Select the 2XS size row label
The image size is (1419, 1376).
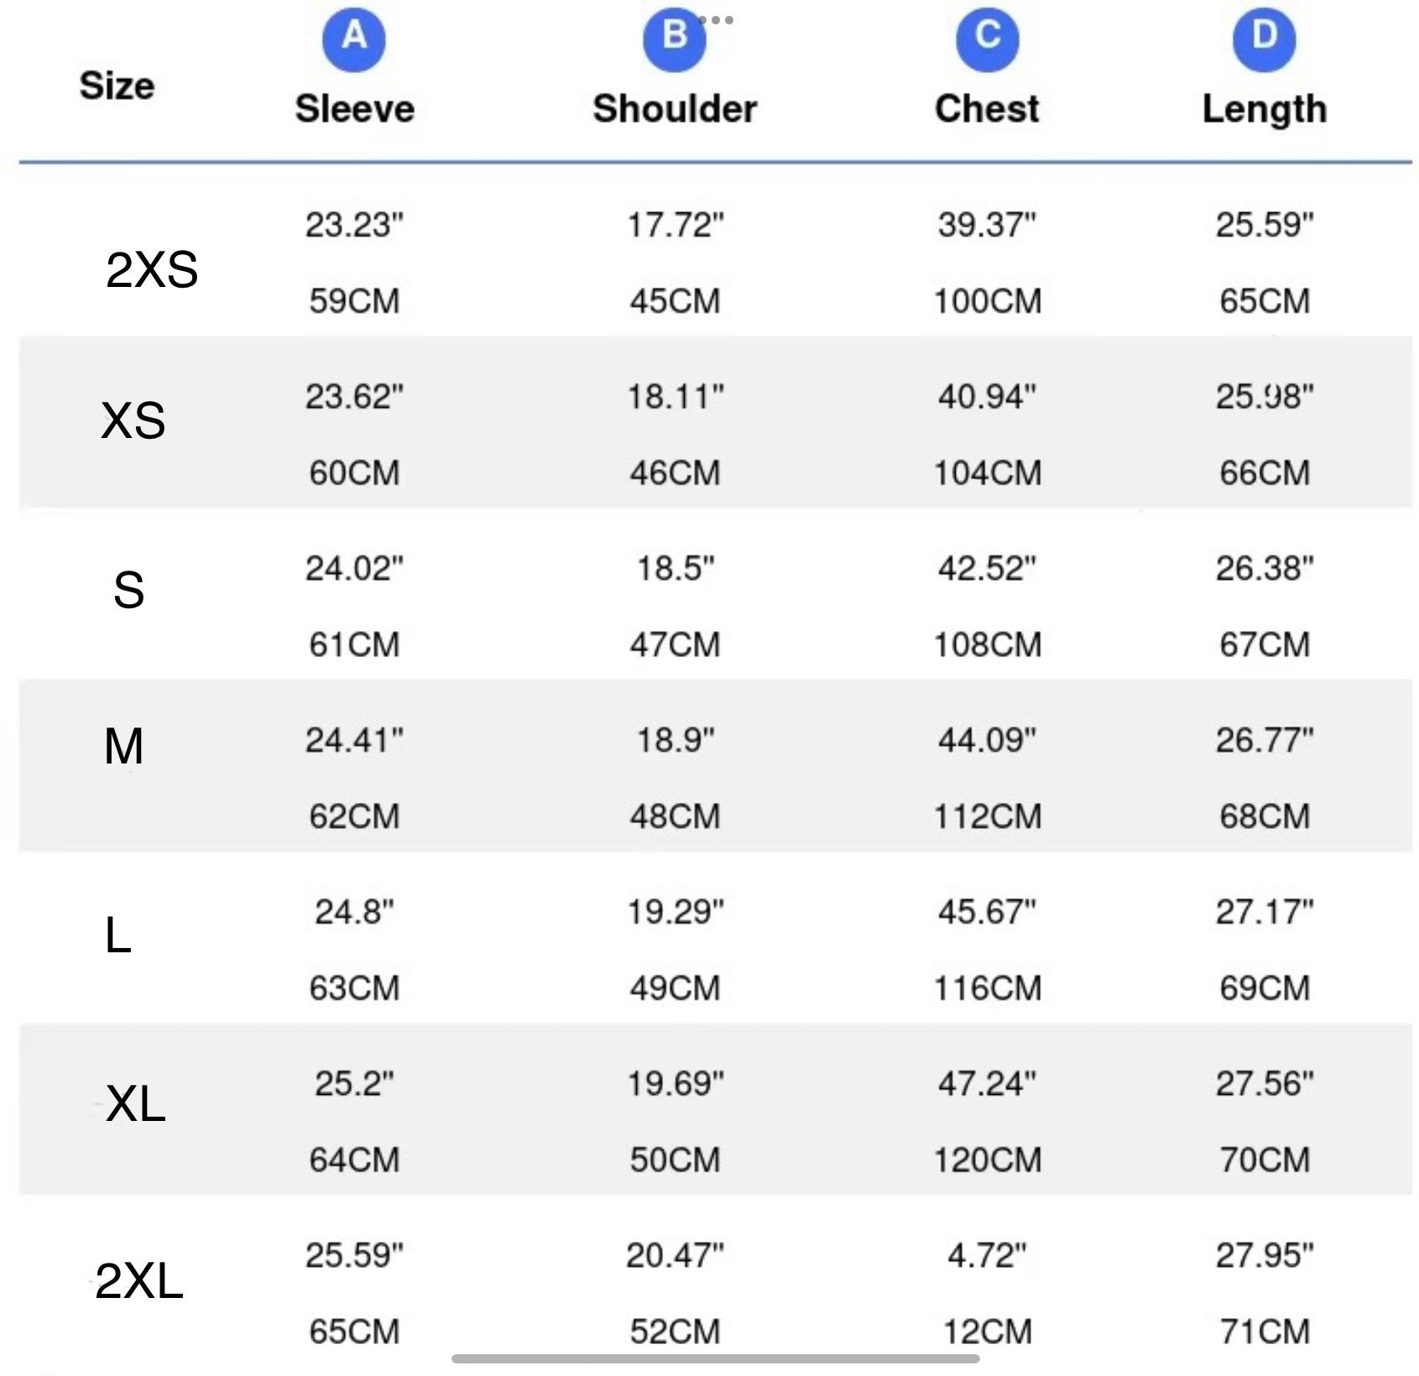coord(152,270)
